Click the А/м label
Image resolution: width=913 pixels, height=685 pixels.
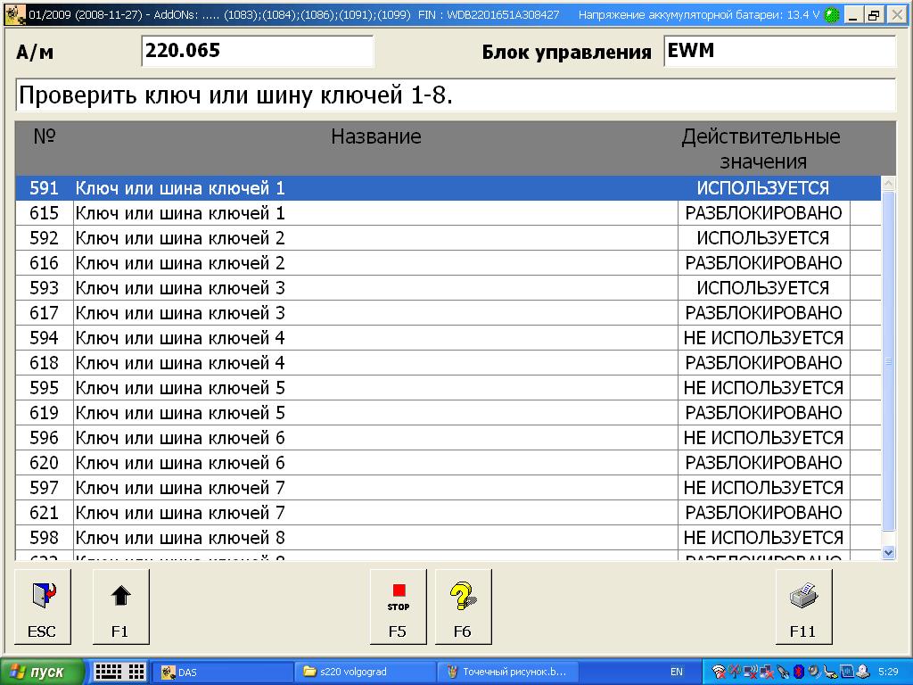tap(35, 52)
